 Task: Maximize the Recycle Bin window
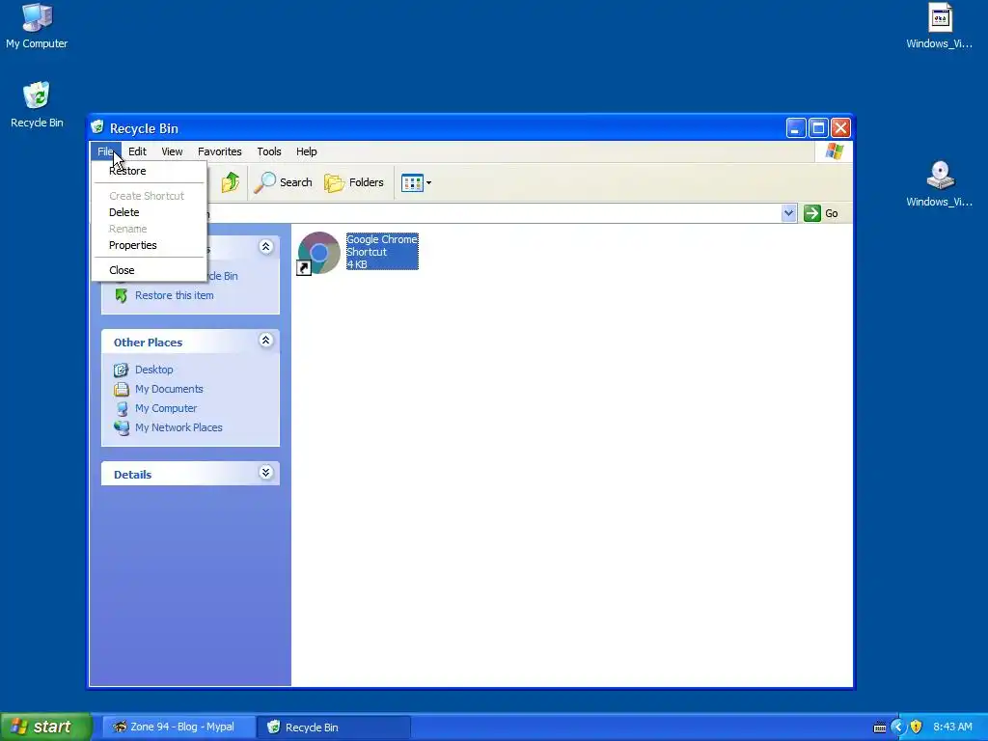(x=818, y=128)
